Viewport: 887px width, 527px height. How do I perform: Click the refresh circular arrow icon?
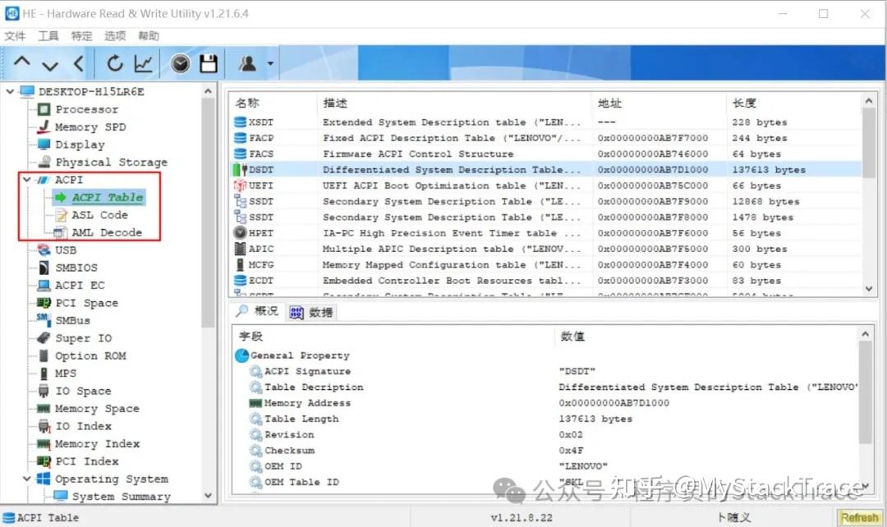115,63
